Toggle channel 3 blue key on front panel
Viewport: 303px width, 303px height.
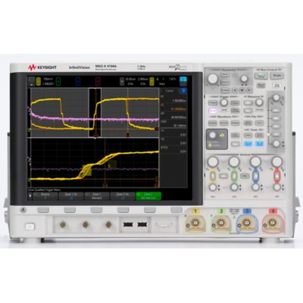click(256, 176)
